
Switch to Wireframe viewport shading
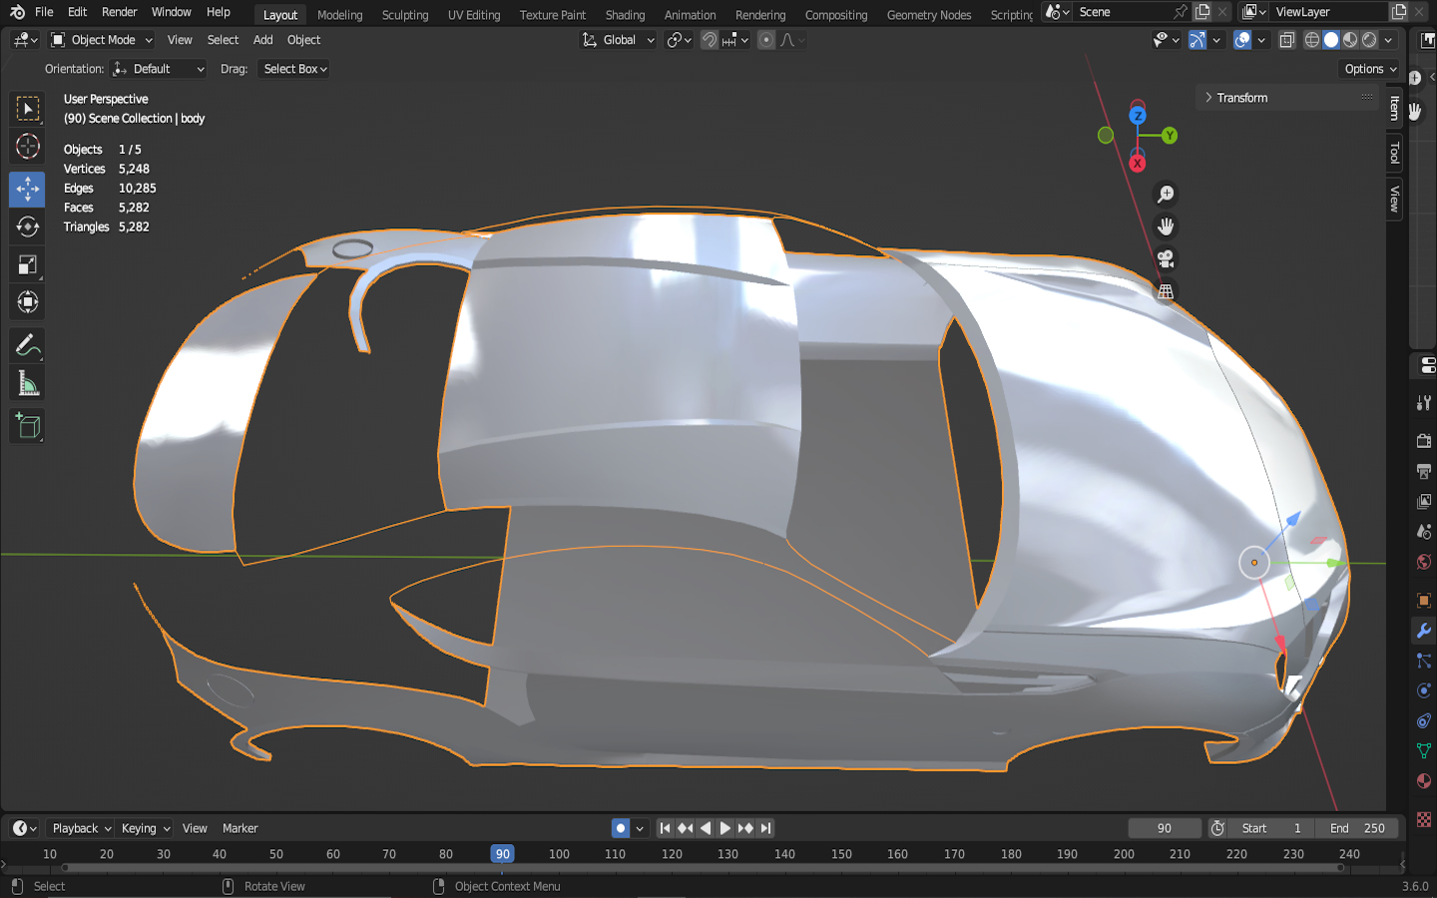(x=1312, y=40)
